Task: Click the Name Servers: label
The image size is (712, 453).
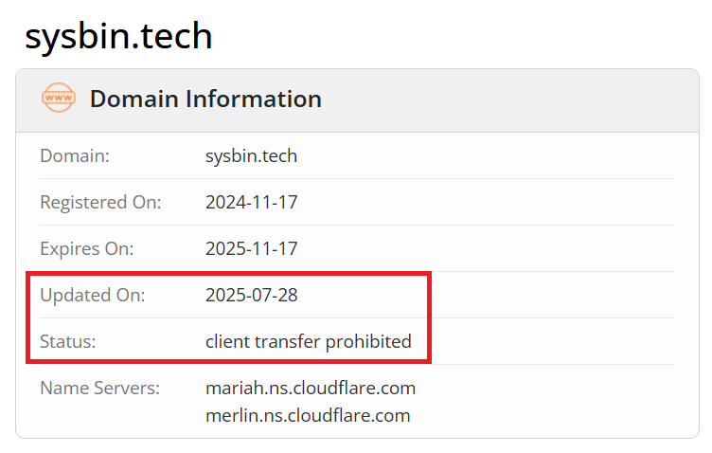Action: 100,388
